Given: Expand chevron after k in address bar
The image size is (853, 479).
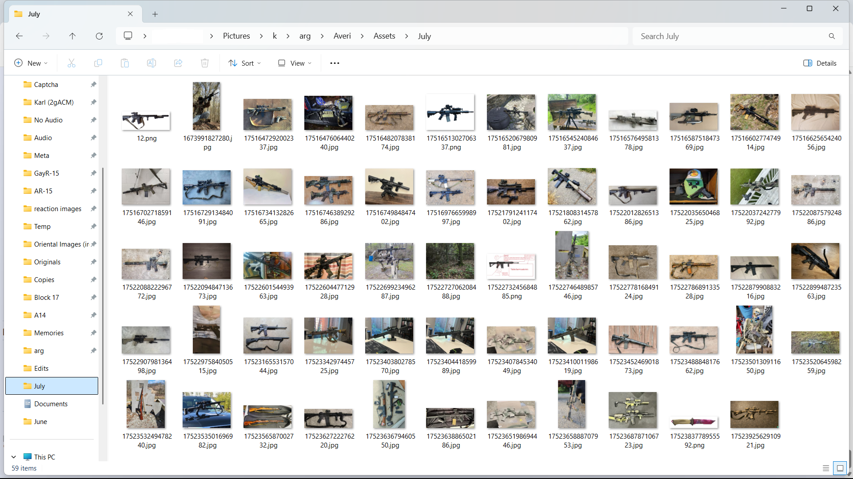Looking at the screenshot, I should [x=288, y=36].
